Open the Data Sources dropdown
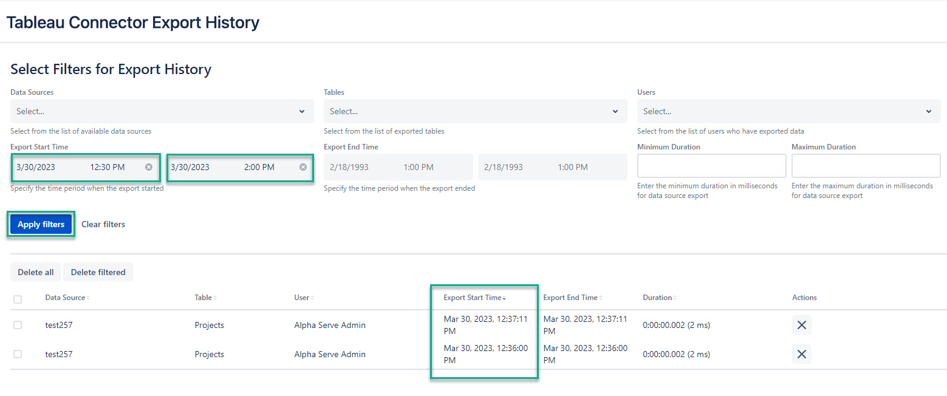Image resolution: width=947 pixels, height=396 pixels. tap(162, 111)
